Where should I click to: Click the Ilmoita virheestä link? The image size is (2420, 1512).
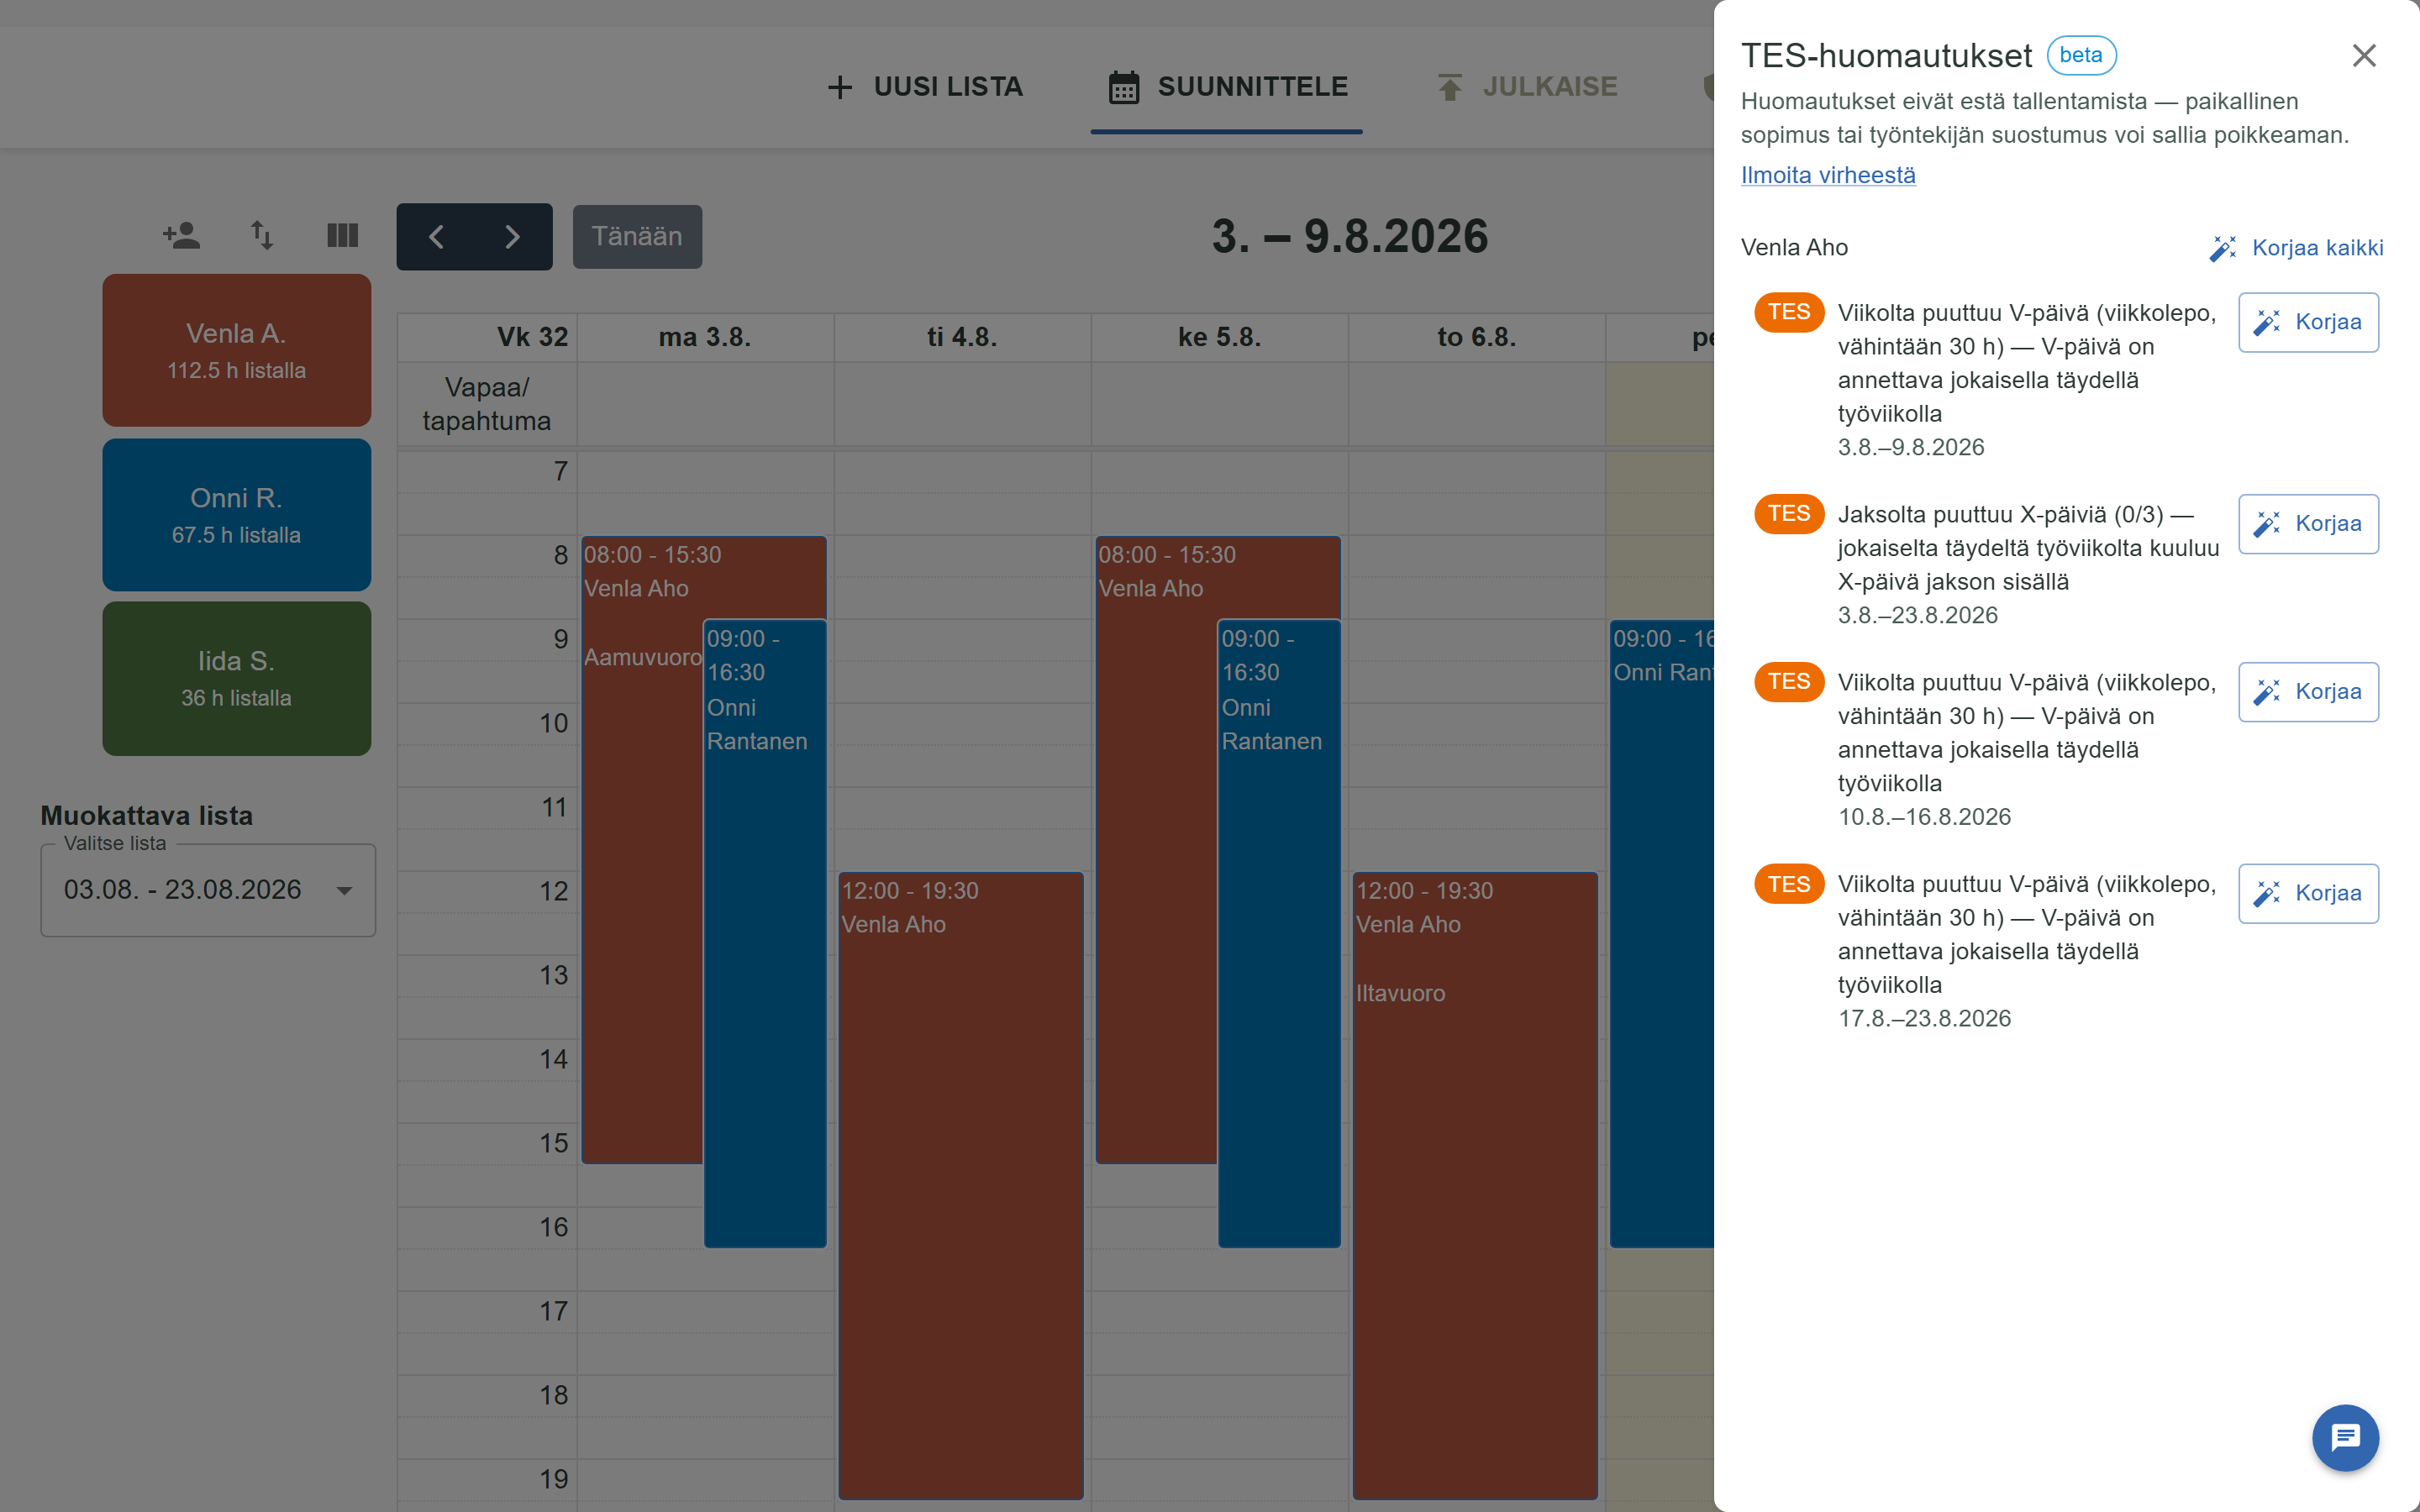click(1828, 175)
